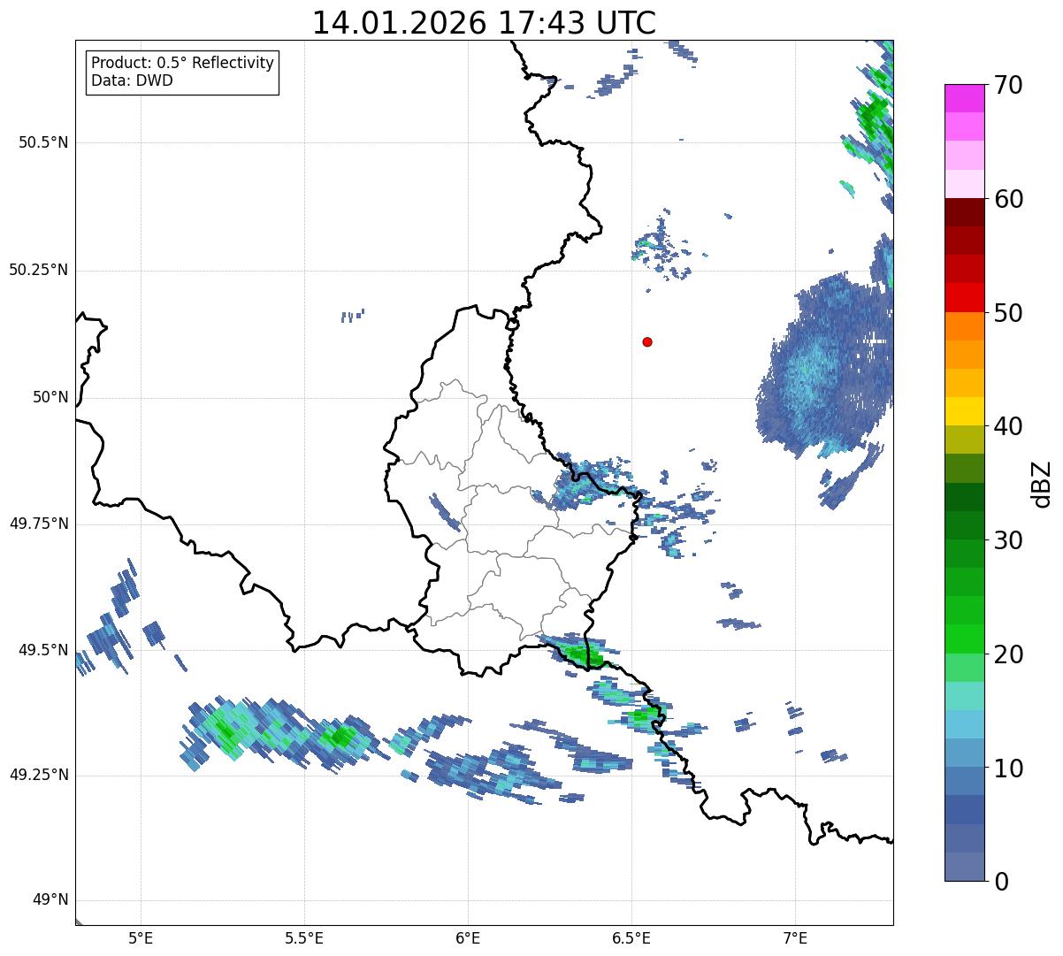This screenshot has height=956, width=1063.
Task: Click the magenta top colorbar segment
Action: [964, 98]
